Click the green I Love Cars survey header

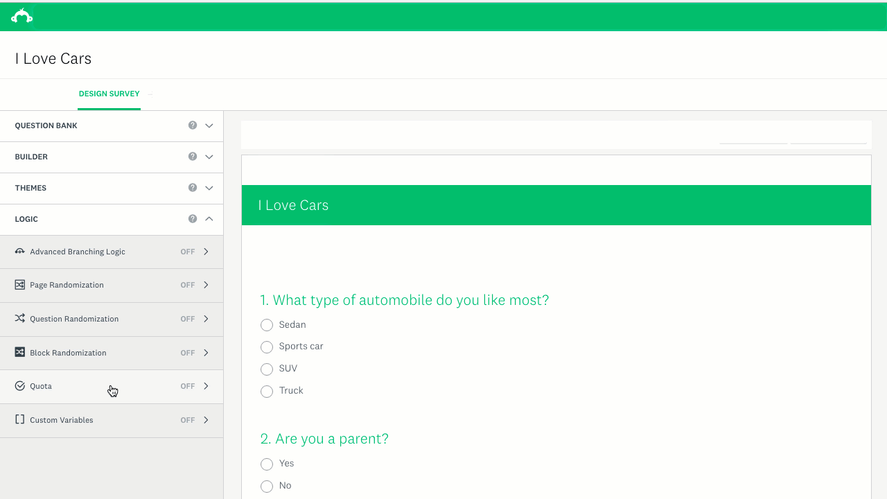click(556, 205)
